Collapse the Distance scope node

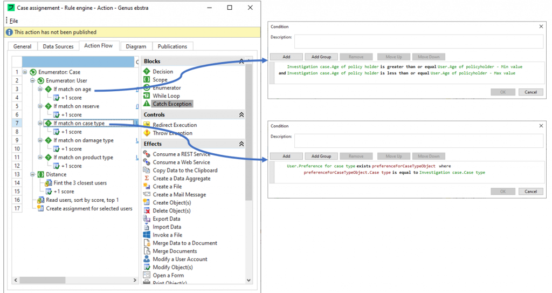coord(32,174)
